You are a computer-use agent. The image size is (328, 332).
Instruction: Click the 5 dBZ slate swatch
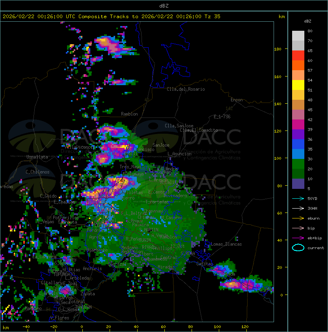tap(298, 184)
